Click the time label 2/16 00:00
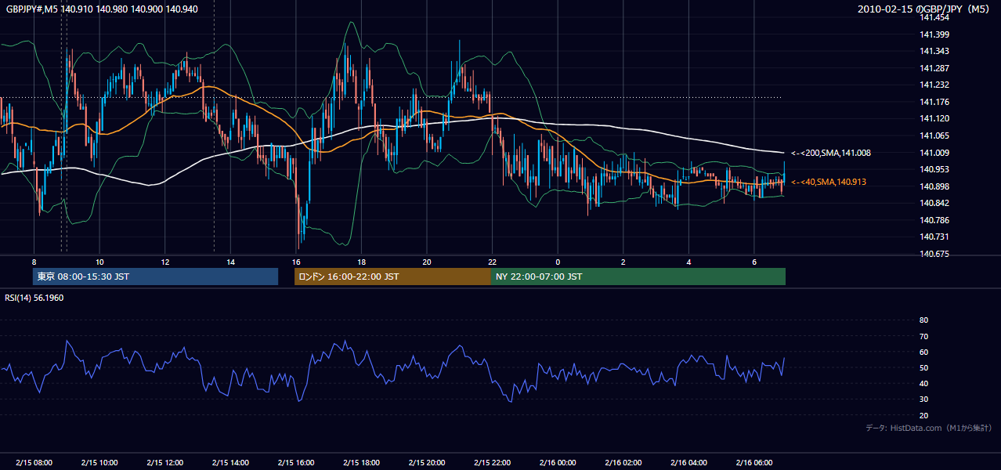Viewport: 1001px width, 470px height. point(558,462)
